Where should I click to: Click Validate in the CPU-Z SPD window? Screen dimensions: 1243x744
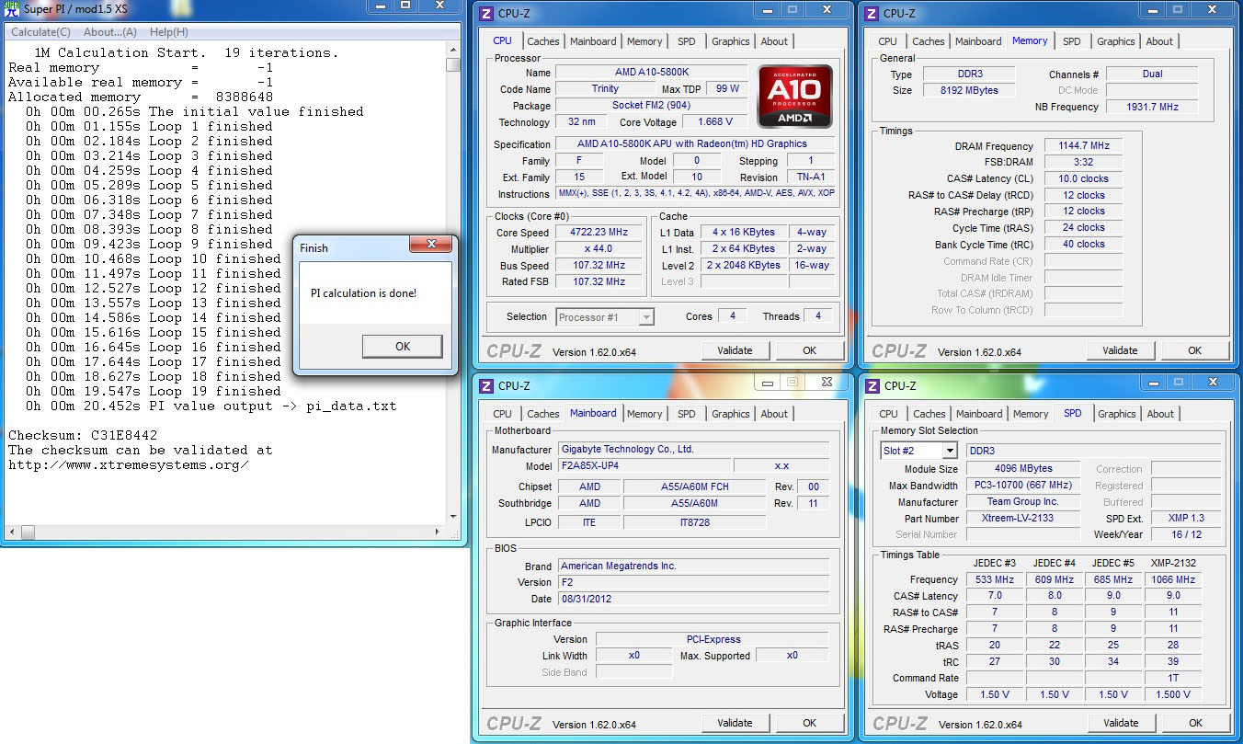(x=1121, y=723)
